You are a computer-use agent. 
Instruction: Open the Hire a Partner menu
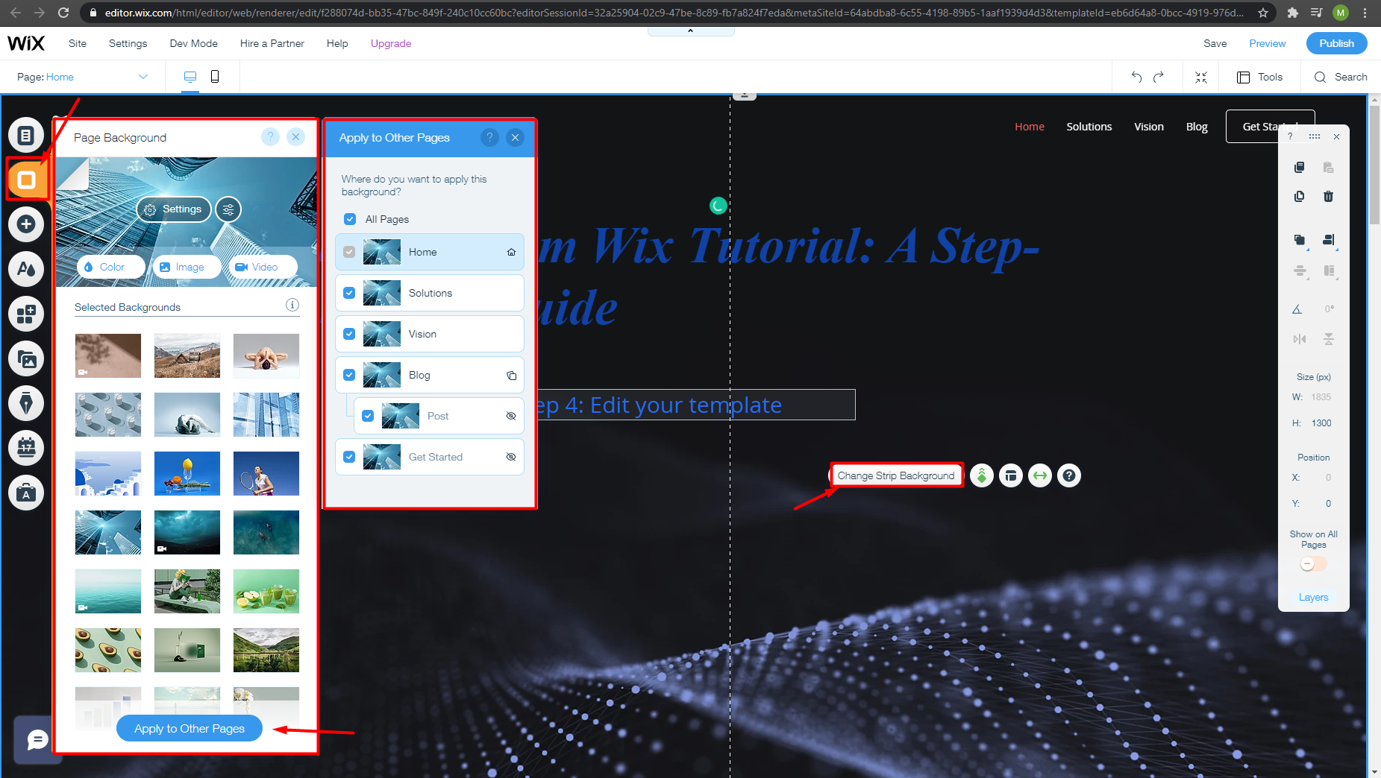click(272, 43)
